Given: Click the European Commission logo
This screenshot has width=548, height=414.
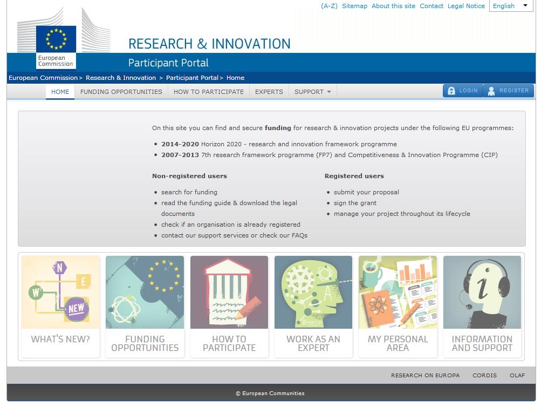Looking at the screenshot, I should 63,38.
